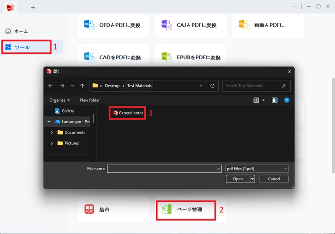
Task: Expand the File name dropdown arrow
Action: point(218,169)
